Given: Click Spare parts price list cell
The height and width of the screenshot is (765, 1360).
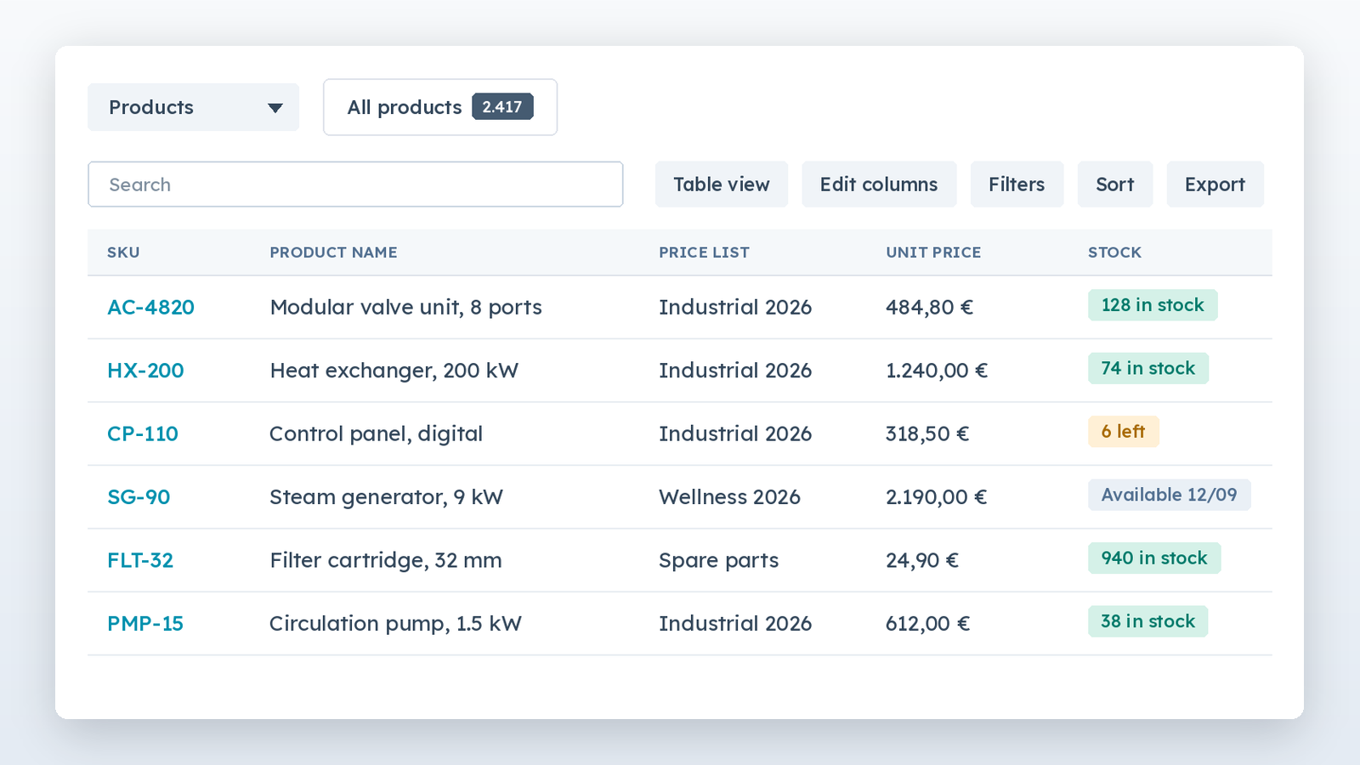Looking at the screenshot, I should [x=718, y=560].
